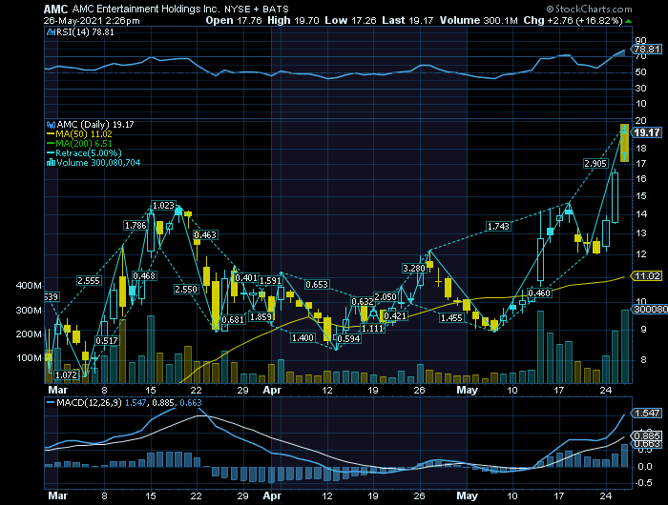This screenshot has width=668, height=505.
Task: Click the green MA(200) line marker in legend
Action: 51,143
